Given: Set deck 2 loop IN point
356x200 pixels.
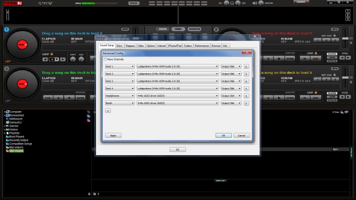Looking at the screenshot, I should click(304, 59).
